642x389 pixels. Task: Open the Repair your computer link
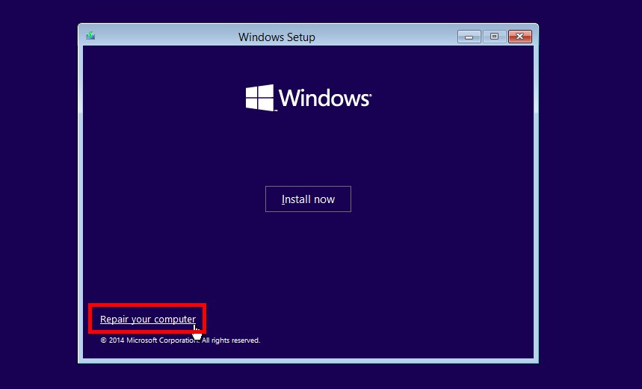coord(148,319)
